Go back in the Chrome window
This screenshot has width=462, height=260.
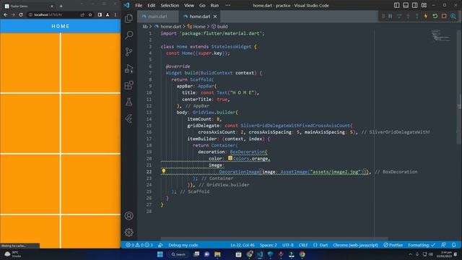(x=5, y=14)
